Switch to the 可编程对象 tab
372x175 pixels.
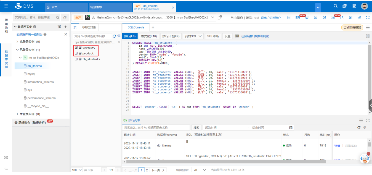89,27
